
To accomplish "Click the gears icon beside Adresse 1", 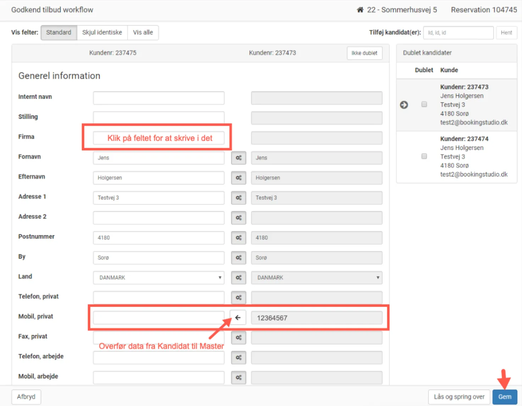I will click(239, 198).
